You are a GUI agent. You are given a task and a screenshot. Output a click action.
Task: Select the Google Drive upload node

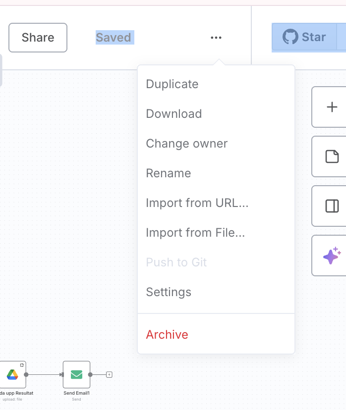coord(12,374)
